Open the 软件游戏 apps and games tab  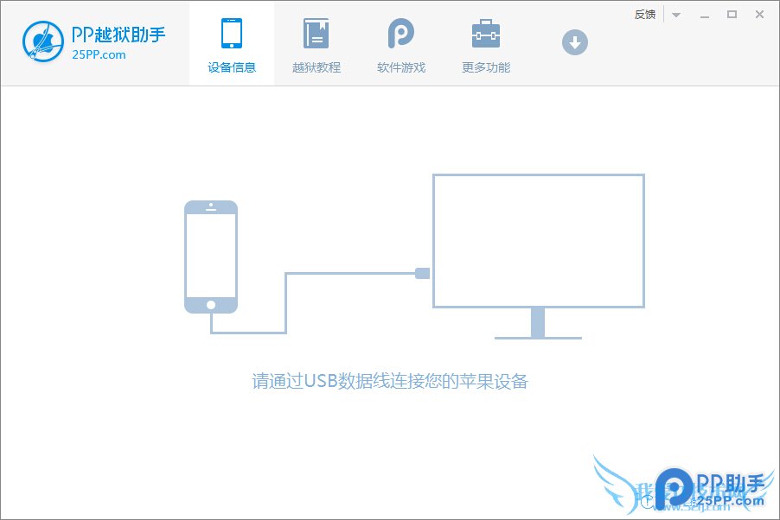(401, 45)
